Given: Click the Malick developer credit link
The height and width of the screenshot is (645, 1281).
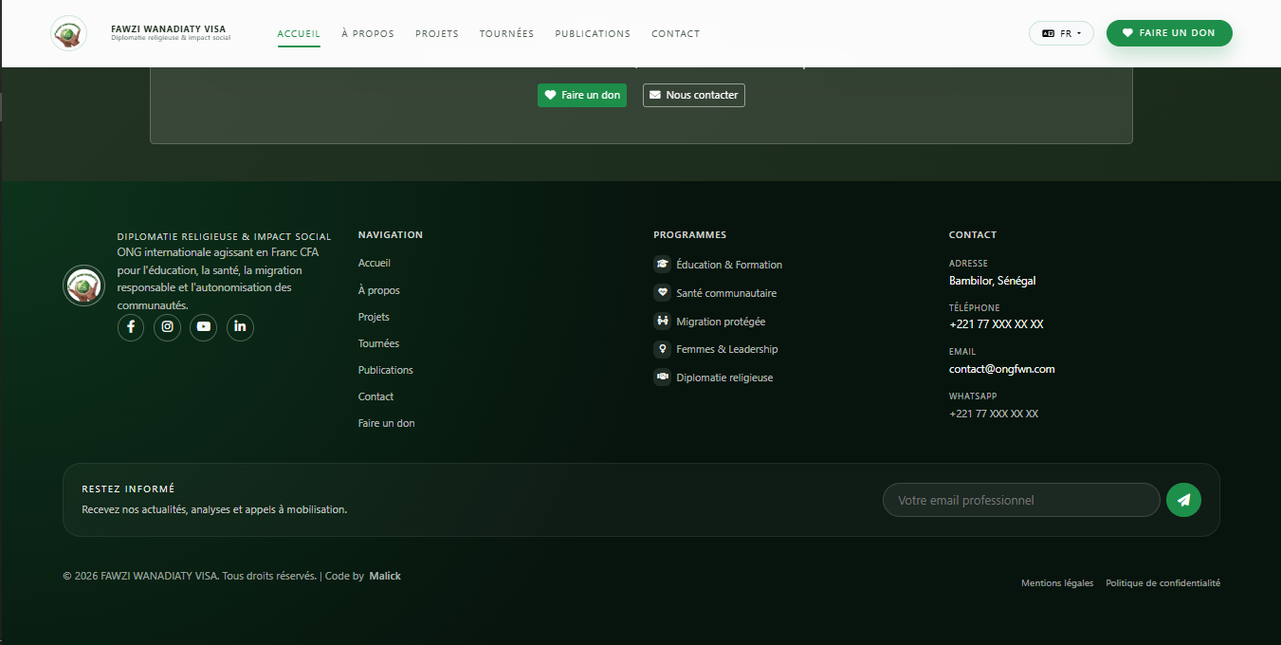Looking at the screenshot, I should coord(385,576).
